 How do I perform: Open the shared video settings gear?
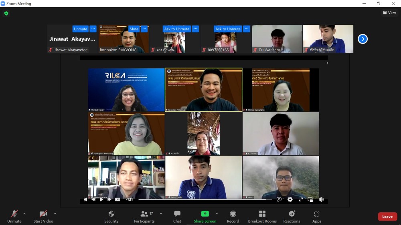point(290,199)
